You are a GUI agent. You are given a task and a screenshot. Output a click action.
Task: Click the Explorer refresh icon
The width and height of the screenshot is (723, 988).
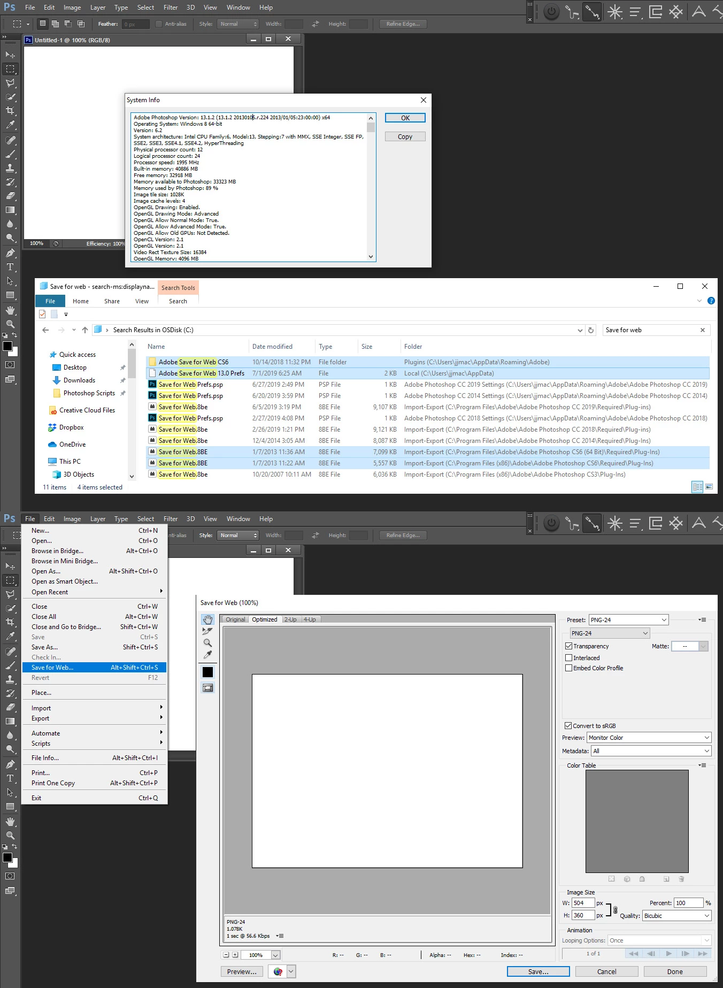click(591, 330)
